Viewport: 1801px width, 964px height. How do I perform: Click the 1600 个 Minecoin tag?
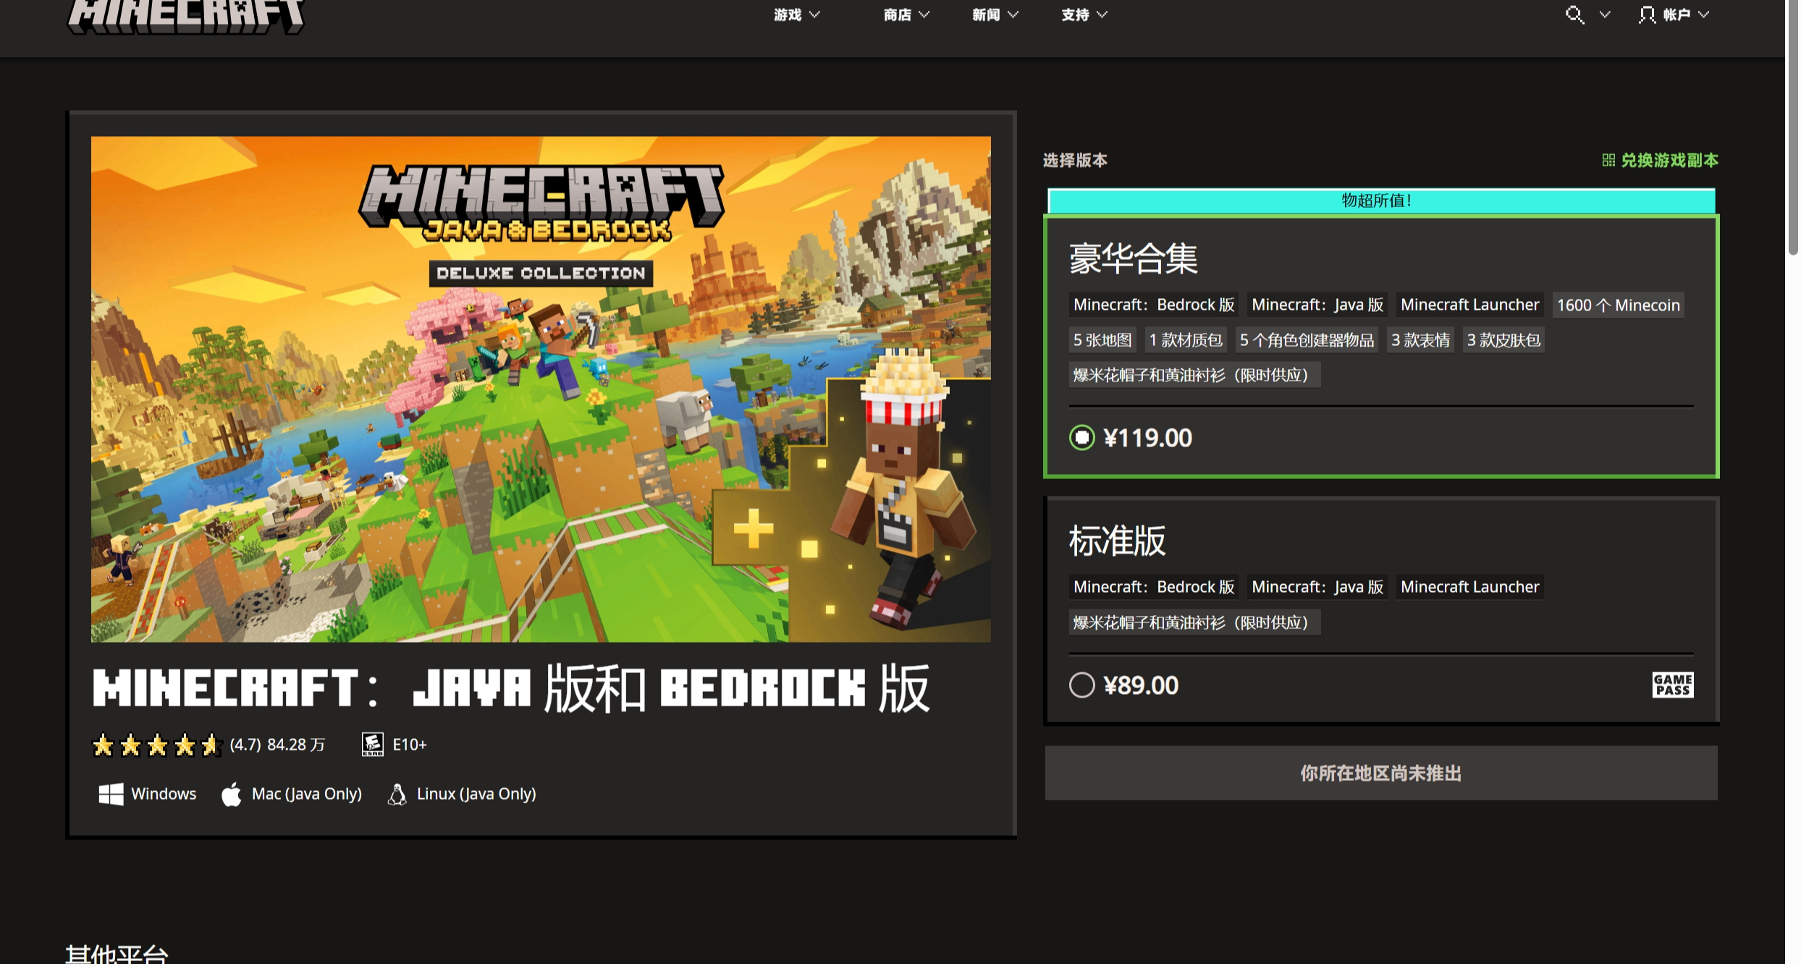[1619, 305]
